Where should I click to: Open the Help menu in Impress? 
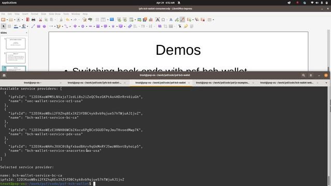[85, 14]
